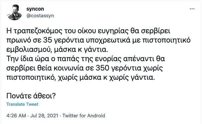Click the line starting with Την ίδια ώρα
This screenshot has width=202, height=124.
86,59
